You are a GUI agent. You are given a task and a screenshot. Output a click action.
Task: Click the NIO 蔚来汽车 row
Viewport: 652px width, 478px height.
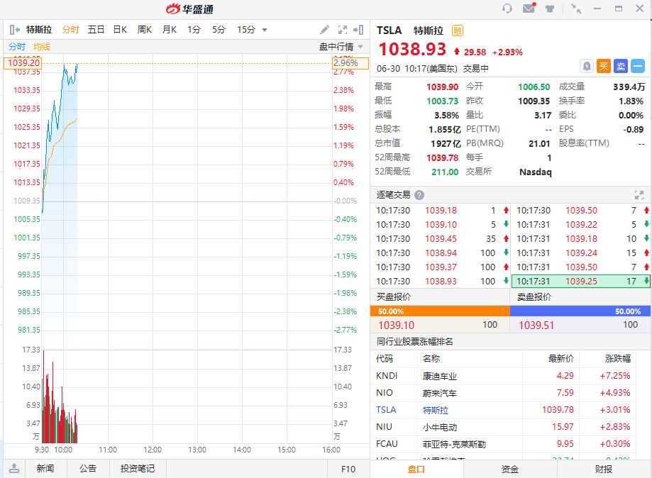(503, 393)
